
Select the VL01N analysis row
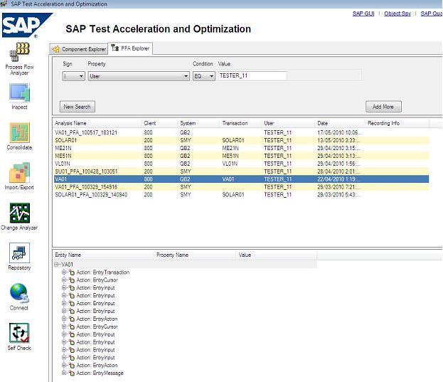tap(241, 164)
